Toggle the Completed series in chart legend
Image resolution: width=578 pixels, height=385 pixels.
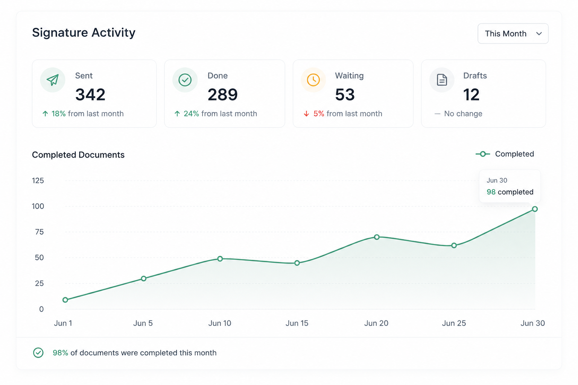pos(505,154)
